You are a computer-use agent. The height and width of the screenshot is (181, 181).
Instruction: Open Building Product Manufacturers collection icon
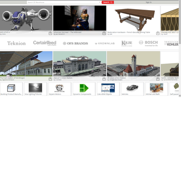11,88
